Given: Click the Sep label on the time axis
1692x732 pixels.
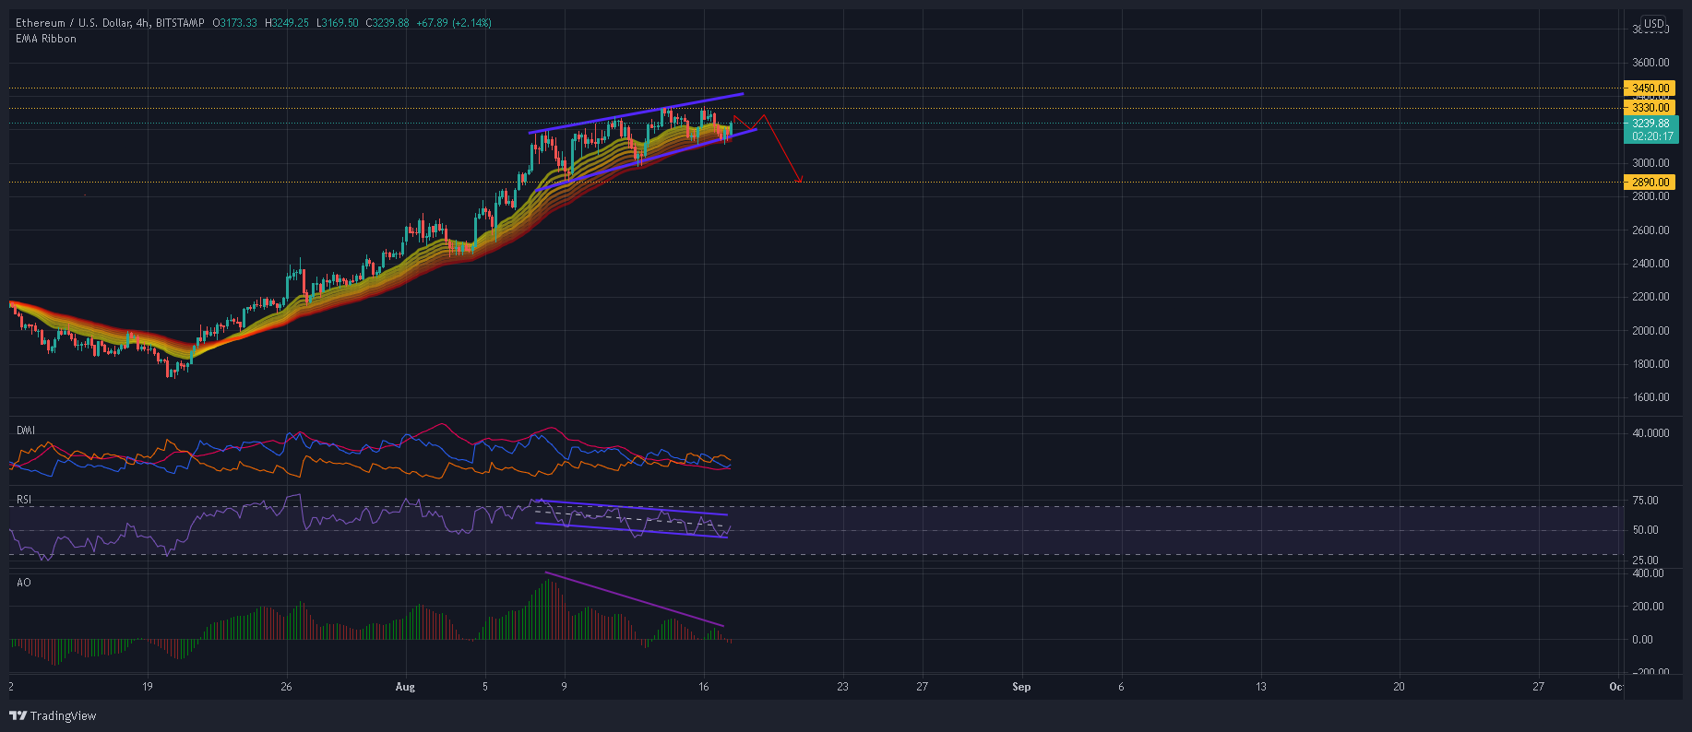Looking at the screenshot, I should coord(1020,687).
